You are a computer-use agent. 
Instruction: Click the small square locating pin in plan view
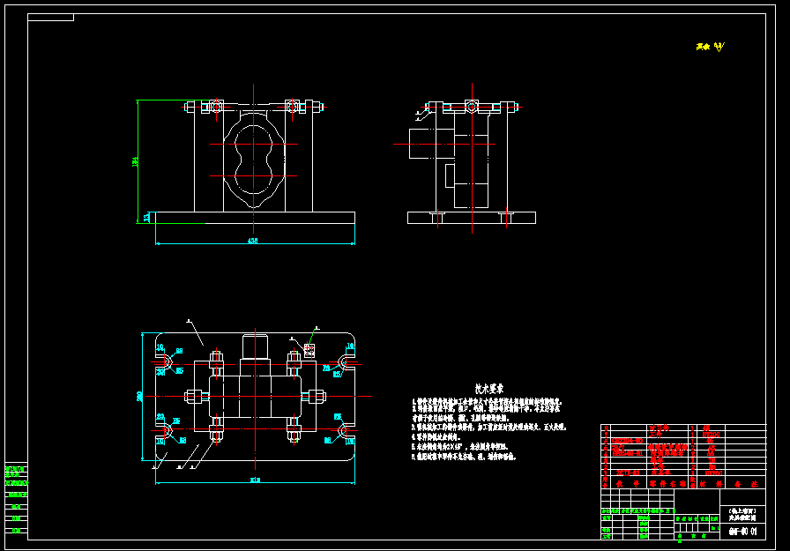(x=309, y=351)
